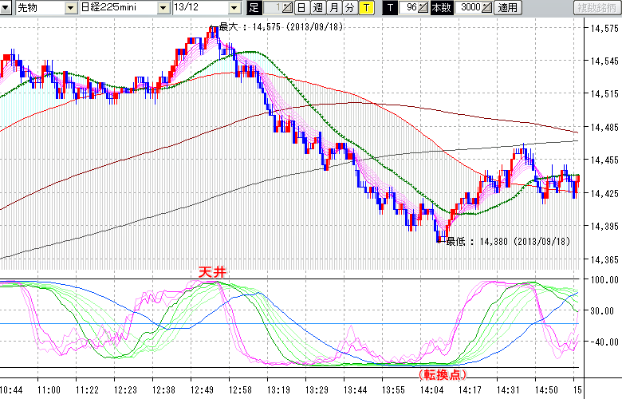Click the 複数銘柄 multiple symbols button
622x399 pixels.
tap(596, 8)
